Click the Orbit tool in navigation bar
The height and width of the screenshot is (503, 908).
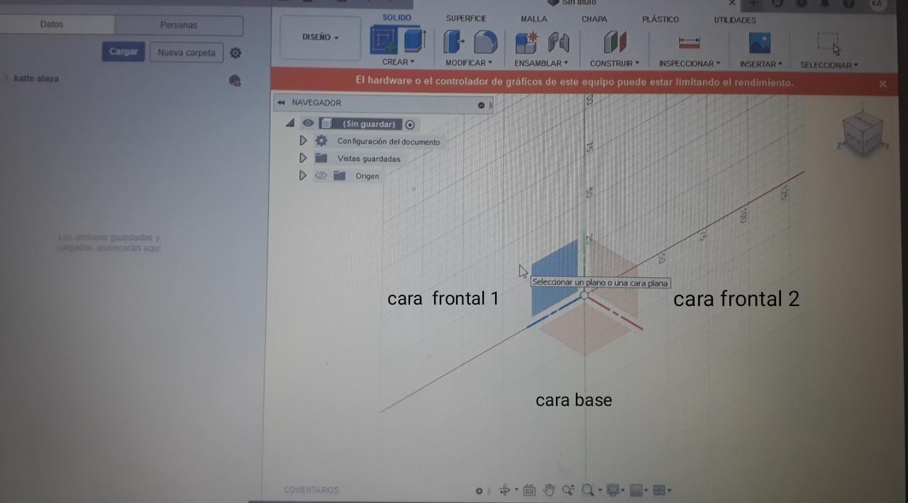[505, 490]
